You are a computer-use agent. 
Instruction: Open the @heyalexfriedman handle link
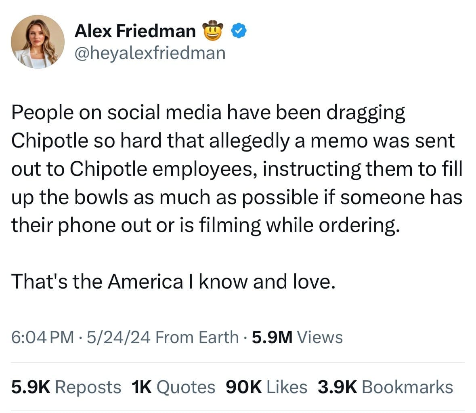(x=149, y=53)
